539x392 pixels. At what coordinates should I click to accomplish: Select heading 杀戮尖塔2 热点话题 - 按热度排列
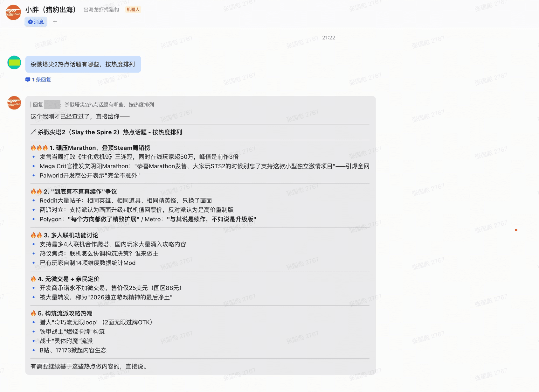(x=107, y=132)
